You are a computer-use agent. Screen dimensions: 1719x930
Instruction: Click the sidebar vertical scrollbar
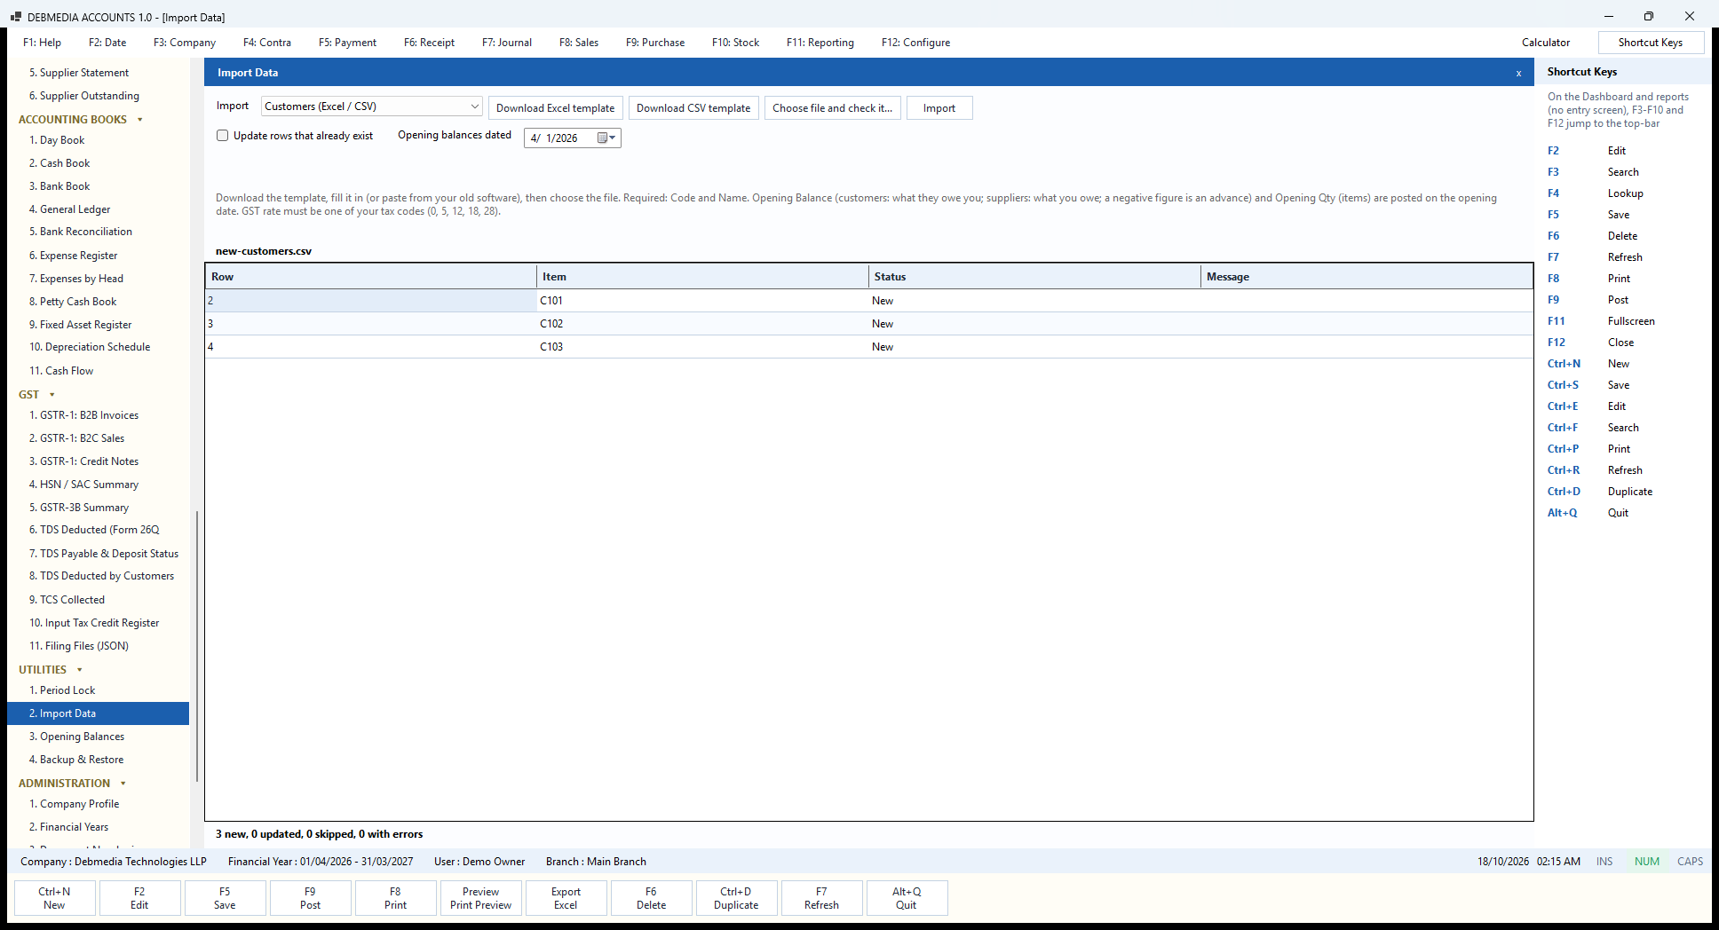[196, 646]
